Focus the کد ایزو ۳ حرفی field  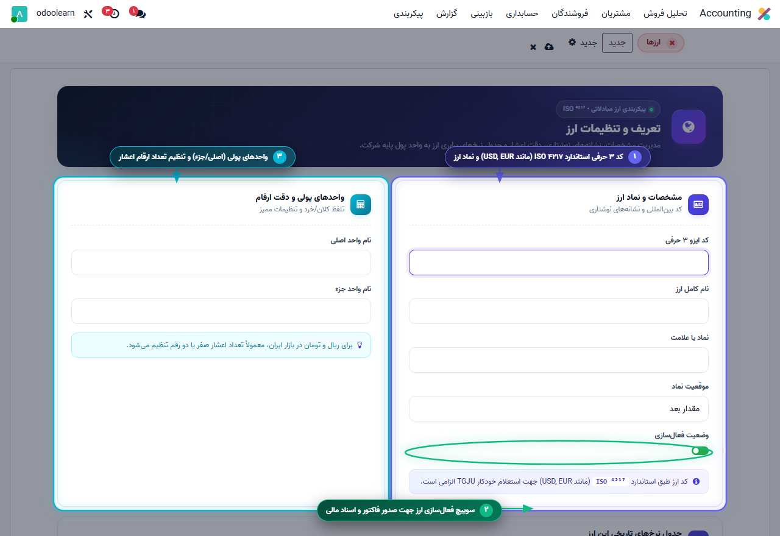point(559,263)
